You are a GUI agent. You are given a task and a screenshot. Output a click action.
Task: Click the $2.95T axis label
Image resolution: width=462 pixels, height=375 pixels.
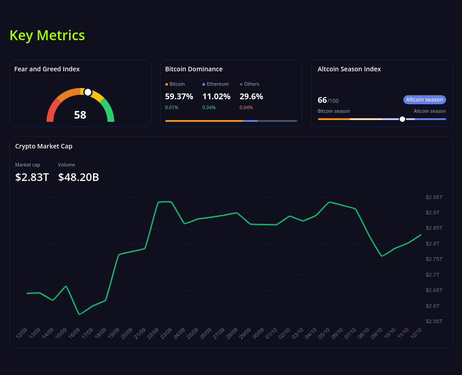(434, 197)
